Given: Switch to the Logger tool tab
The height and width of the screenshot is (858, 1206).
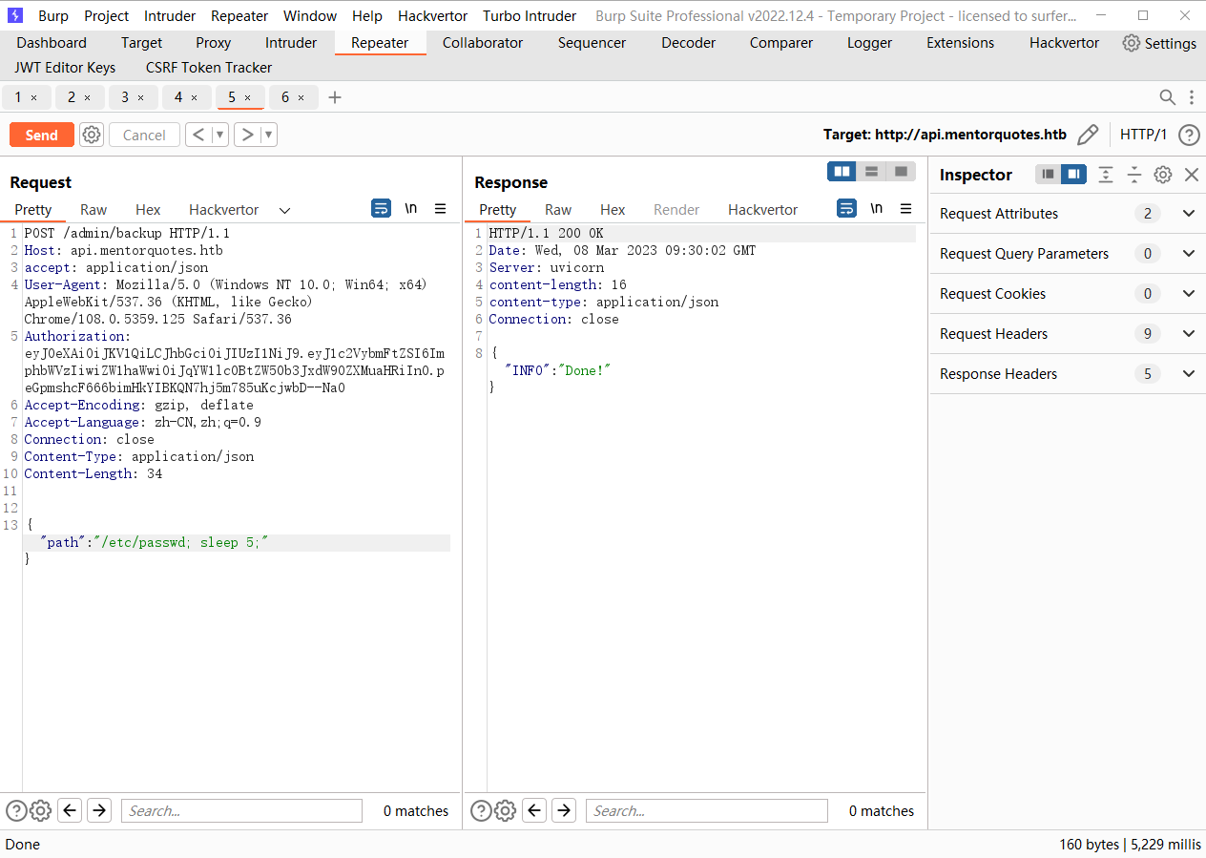Looking at the screenshot, I should [869, 43].
